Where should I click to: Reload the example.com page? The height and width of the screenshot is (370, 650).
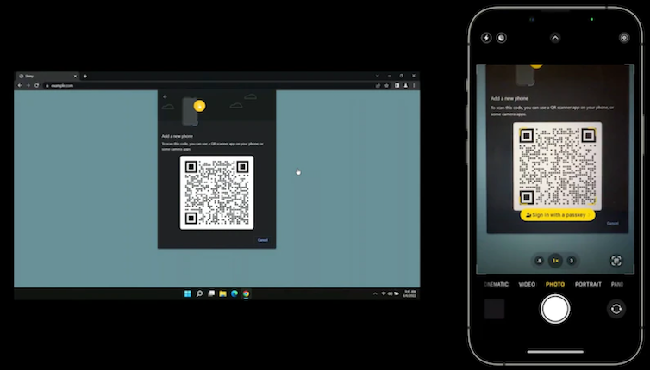tap(36, 86)
